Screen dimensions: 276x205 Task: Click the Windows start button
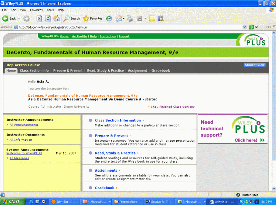[12, 202]
